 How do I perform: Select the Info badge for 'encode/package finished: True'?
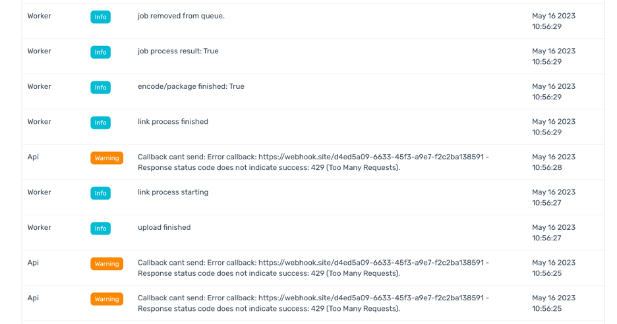pyautogui.click(x=100, y=88)
